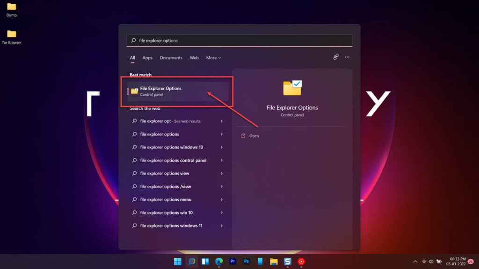Open the Windows Start menu
This screenshot has width=479, height=269.
pyautogui.click(x=177, y=262)
